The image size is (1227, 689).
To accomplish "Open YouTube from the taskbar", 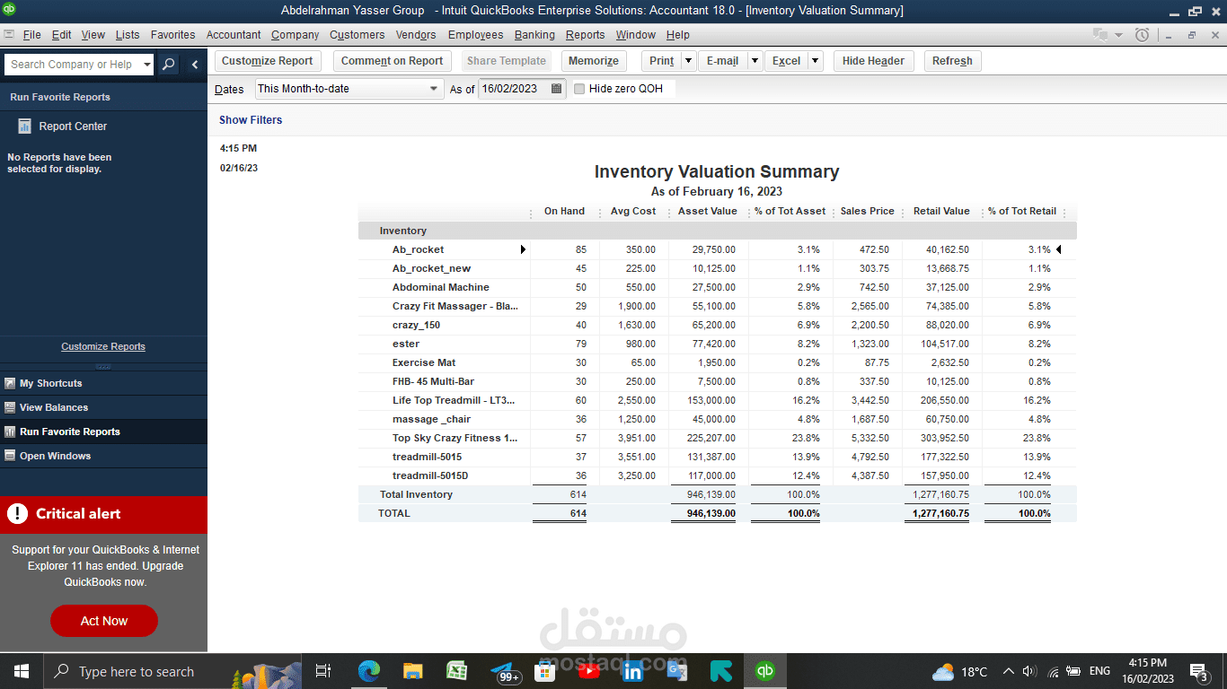I will pyautogui.click(x=589, y=671).
